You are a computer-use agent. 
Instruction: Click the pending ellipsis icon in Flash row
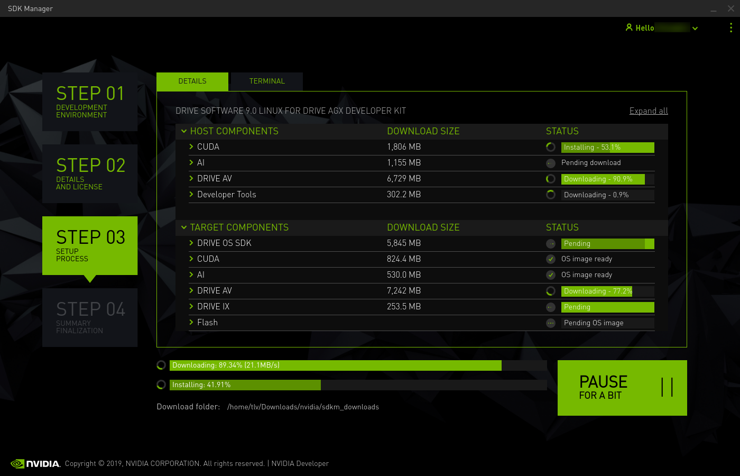[550, 323]
